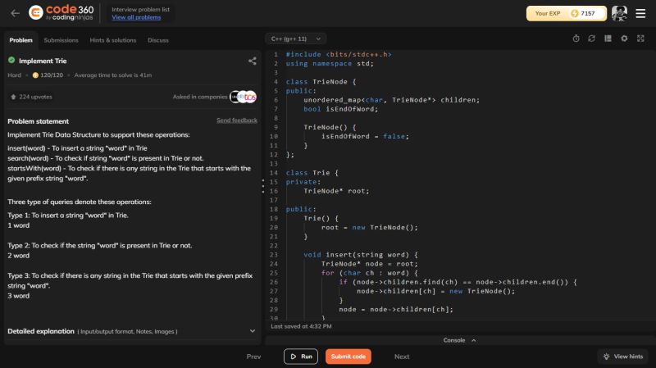This screenshot has height=368, width=656.
Task: Open the Hints & solutions tab
Action: [x=113, y=40]
